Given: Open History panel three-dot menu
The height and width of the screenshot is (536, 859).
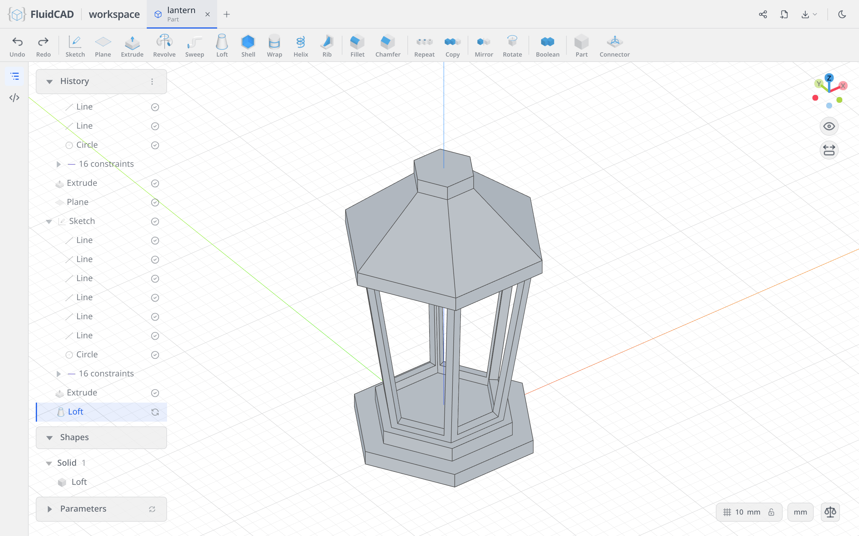Looking at the screenshot, I should coord(152,82).
